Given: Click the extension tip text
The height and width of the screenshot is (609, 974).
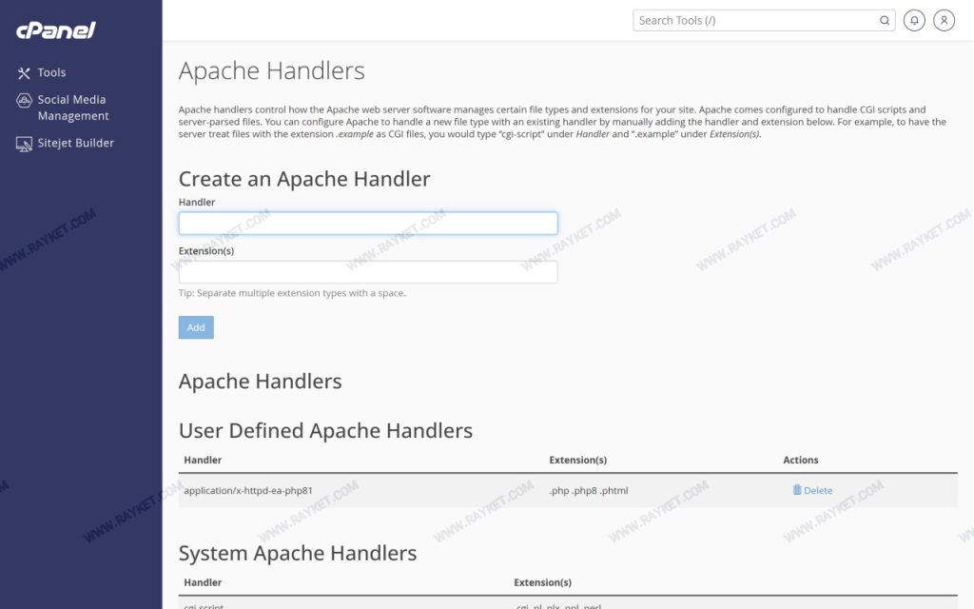Looking at the screenshot, I should [x=292, y=293].
